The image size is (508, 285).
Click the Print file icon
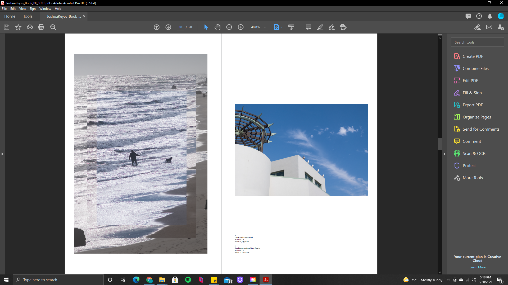(x=41, y=27)
